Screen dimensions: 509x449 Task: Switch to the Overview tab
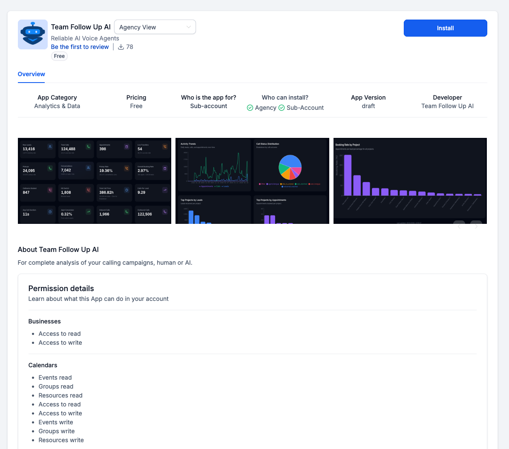31,74
